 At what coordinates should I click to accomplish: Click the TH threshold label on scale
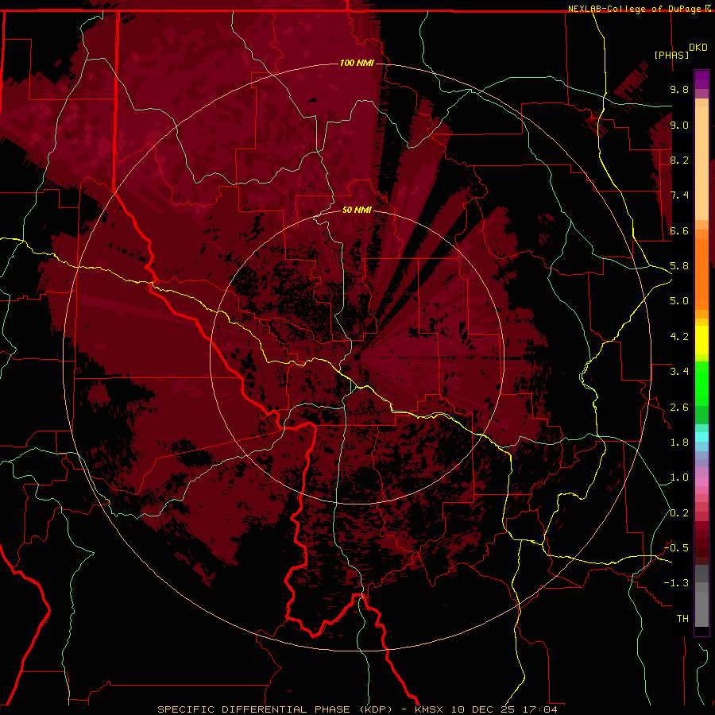click(x=682, y=619)
